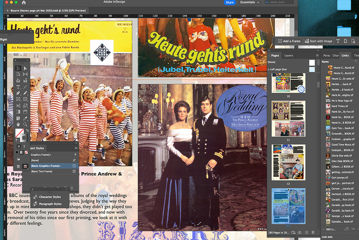
Task: Click the Fill swatch in toolbox
Action: [x=19, y=133]
